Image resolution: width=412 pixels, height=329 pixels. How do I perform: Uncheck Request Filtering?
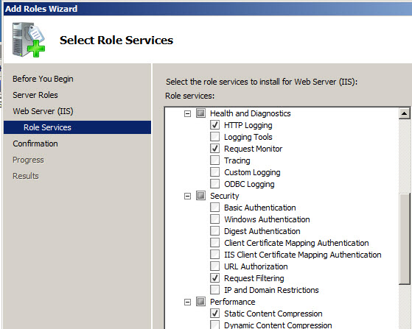pos(215,278)
